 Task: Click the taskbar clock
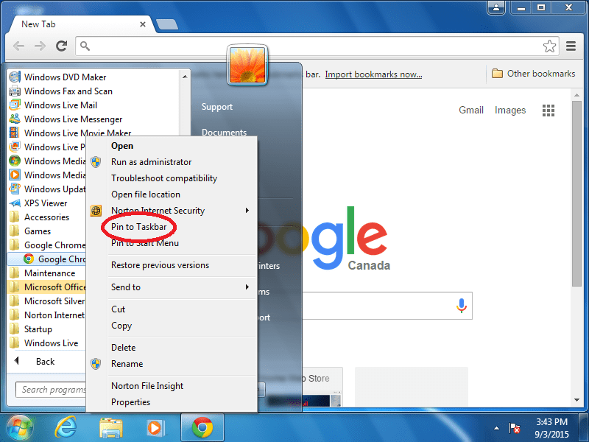coord(551,428)
